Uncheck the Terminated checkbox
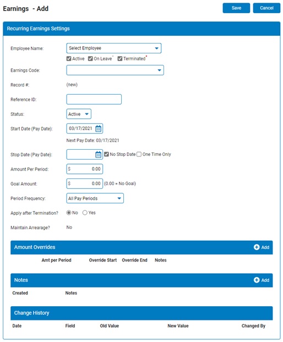Image resolution: width=283 pixels, height=342 pixels. pyautogui.click(x=120, y=59)
